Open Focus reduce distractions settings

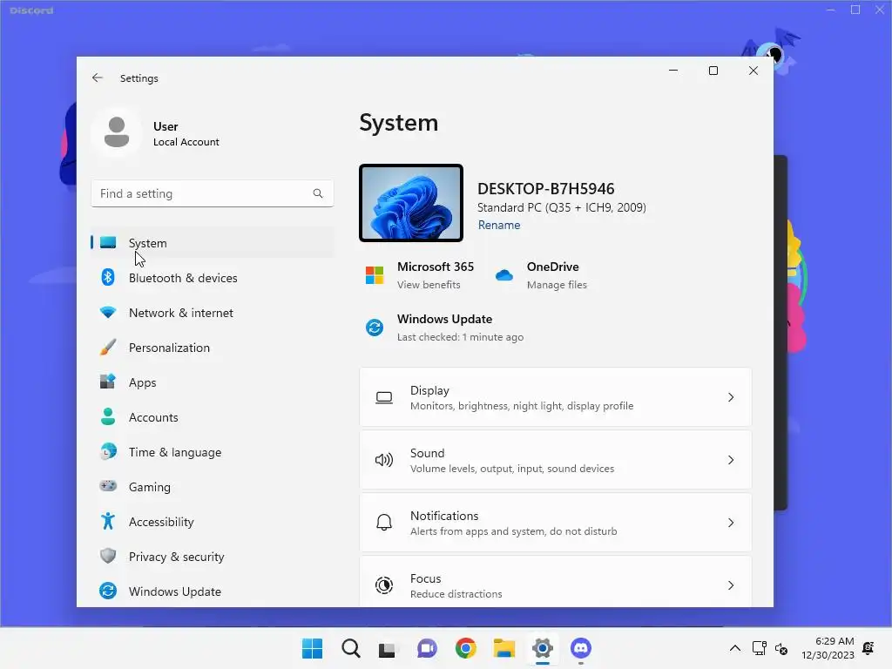point(555,582)
